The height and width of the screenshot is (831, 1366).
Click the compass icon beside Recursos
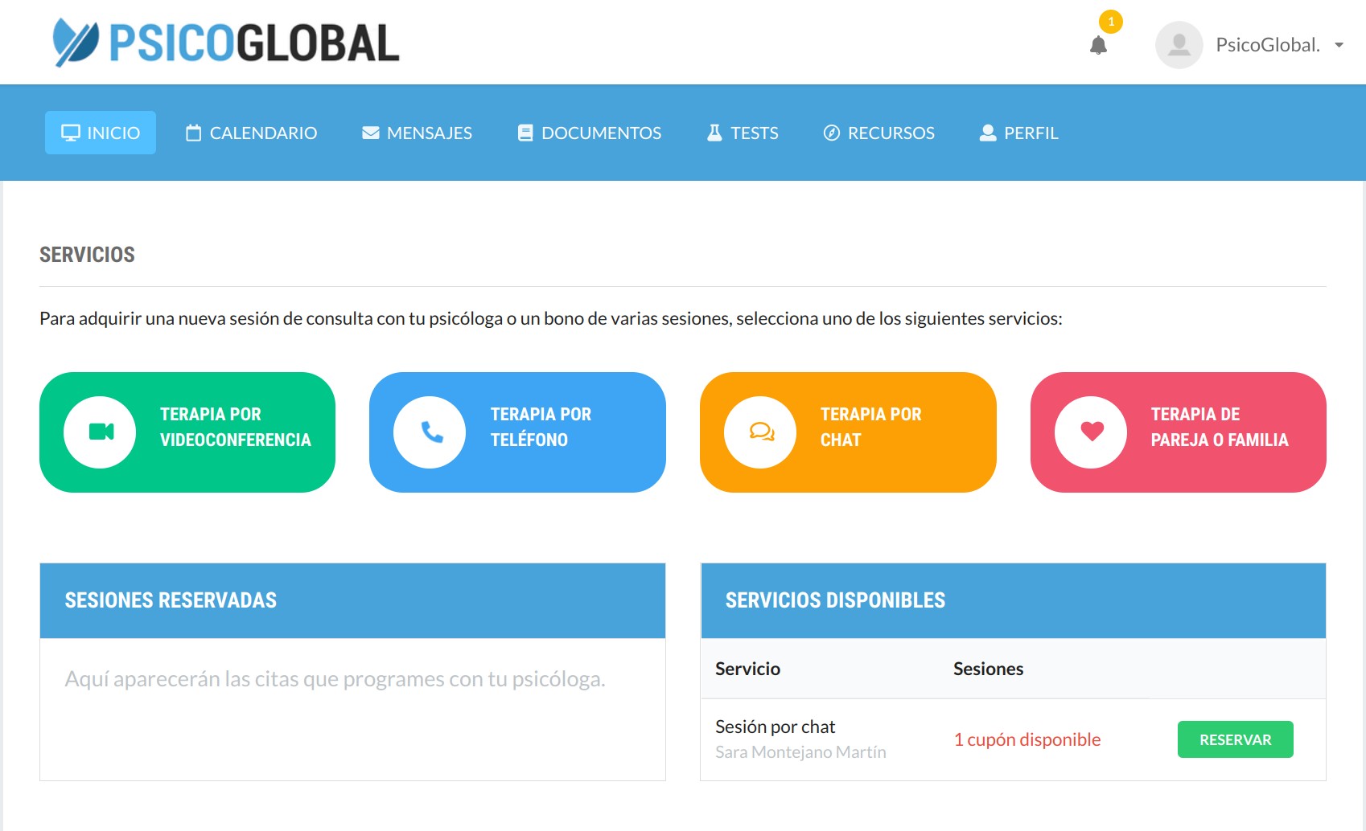pos(832,133)
